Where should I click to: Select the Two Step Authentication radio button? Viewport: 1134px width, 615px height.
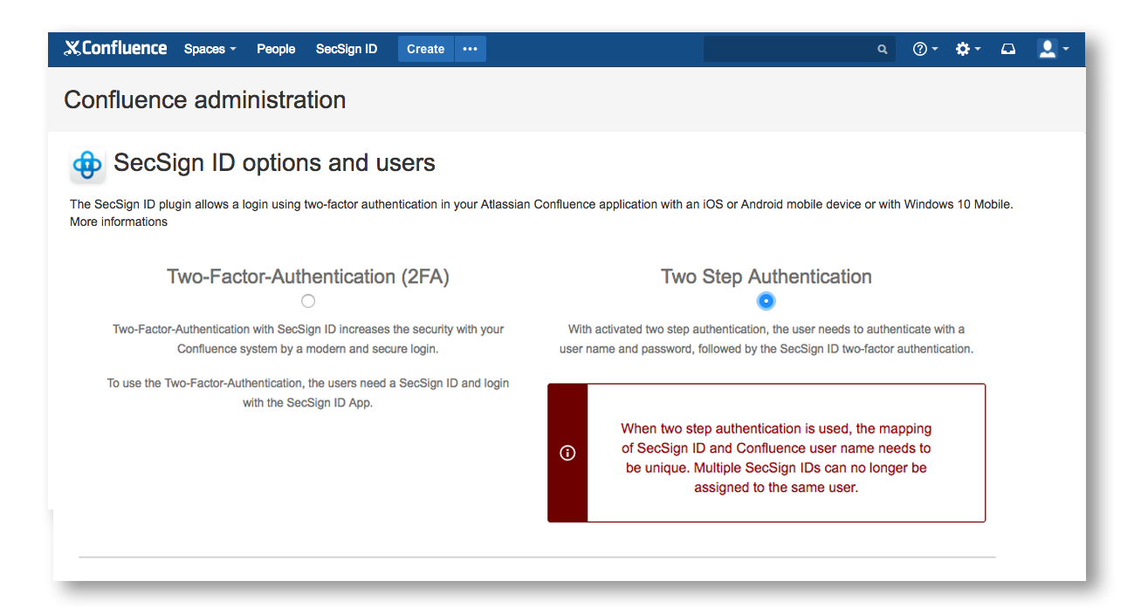tap(766, 300)
